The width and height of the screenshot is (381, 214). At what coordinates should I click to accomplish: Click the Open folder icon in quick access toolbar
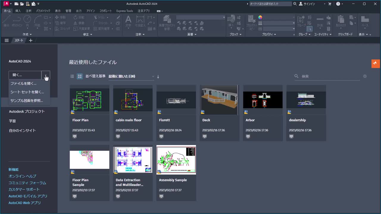[22, 4]
